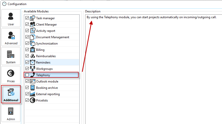Screen dimensions: 222x124
Task: Click the Synchronization module icon
Action: pos(32,44)
